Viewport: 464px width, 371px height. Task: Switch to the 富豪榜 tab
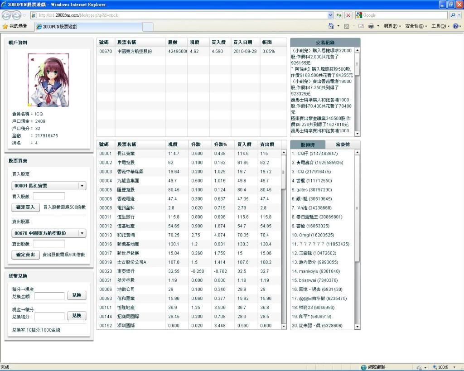tap(343, 145)
